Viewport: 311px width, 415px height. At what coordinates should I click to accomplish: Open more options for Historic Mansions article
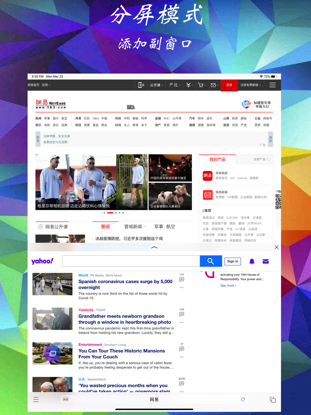pos(182,357)
